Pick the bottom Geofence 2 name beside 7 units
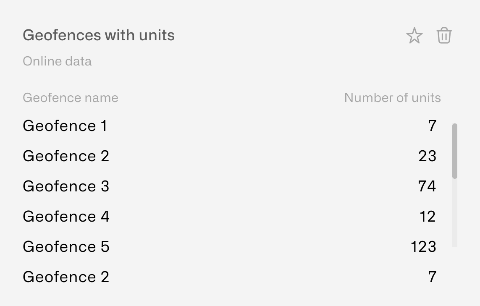Screen dimensions: 480x306 (x=66, y=277)
